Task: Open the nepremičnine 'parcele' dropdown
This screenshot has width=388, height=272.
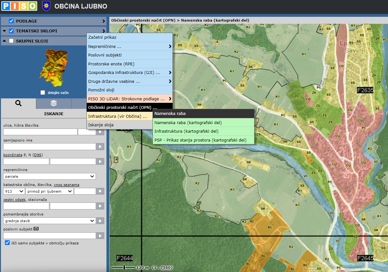Action: tap(50, 176)
